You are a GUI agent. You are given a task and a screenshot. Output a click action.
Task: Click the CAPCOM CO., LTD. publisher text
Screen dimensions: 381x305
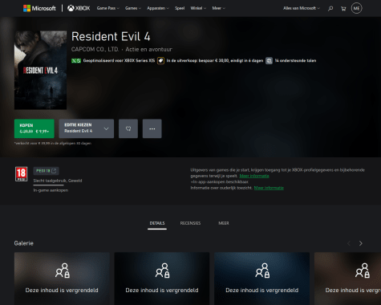coord(95,50)
